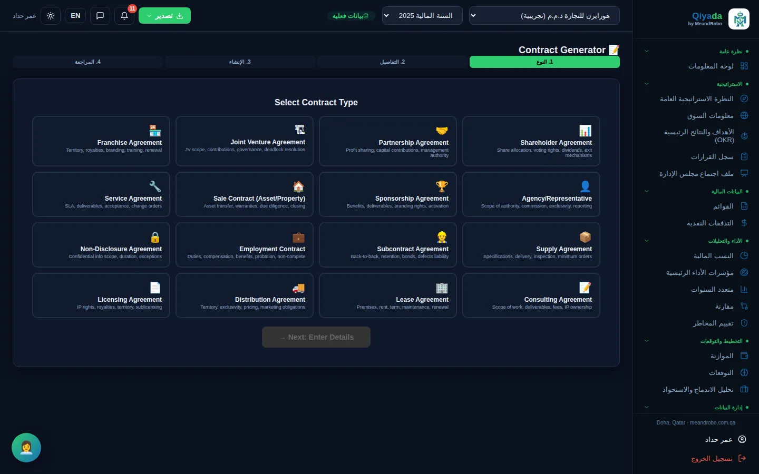759x474 pixels.
Task: Go to step 4 المراجعة tab
Action: click(87, 62)
